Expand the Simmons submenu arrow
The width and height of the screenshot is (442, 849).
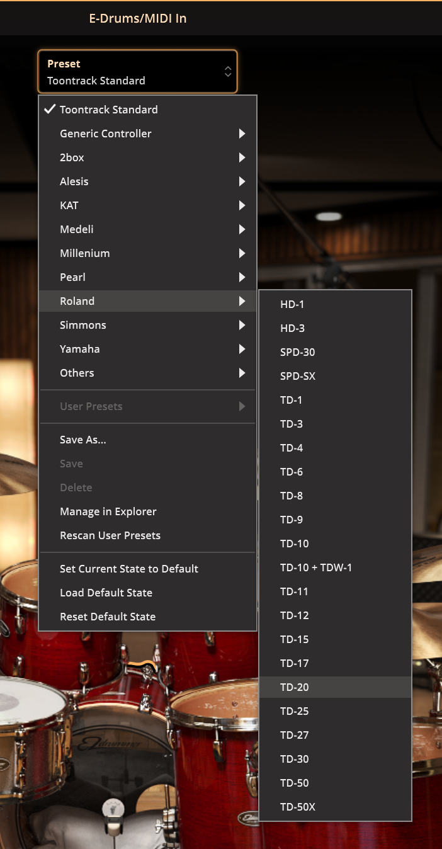(x=242, y=325)
